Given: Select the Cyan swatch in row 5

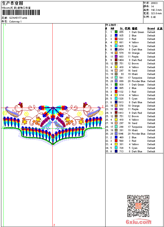Looking at the screenshot, I should pyautogui.click(x=116, y=46).
